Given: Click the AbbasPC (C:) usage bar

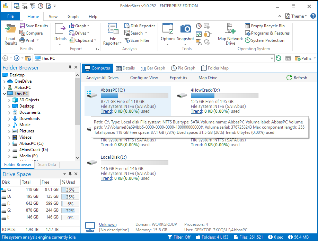Looking at the screenshot, I should tap(134, 95).
